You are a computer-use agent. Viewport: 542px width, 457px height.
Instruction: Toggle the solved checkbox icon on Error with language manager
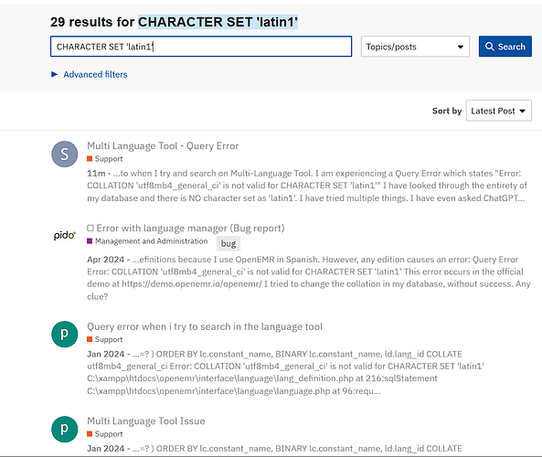[x=90, y=228]
